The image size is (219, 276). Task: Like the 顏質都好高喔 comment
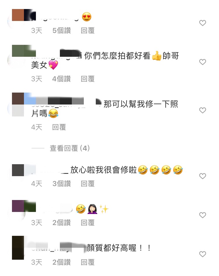click(x=203, y=254)
